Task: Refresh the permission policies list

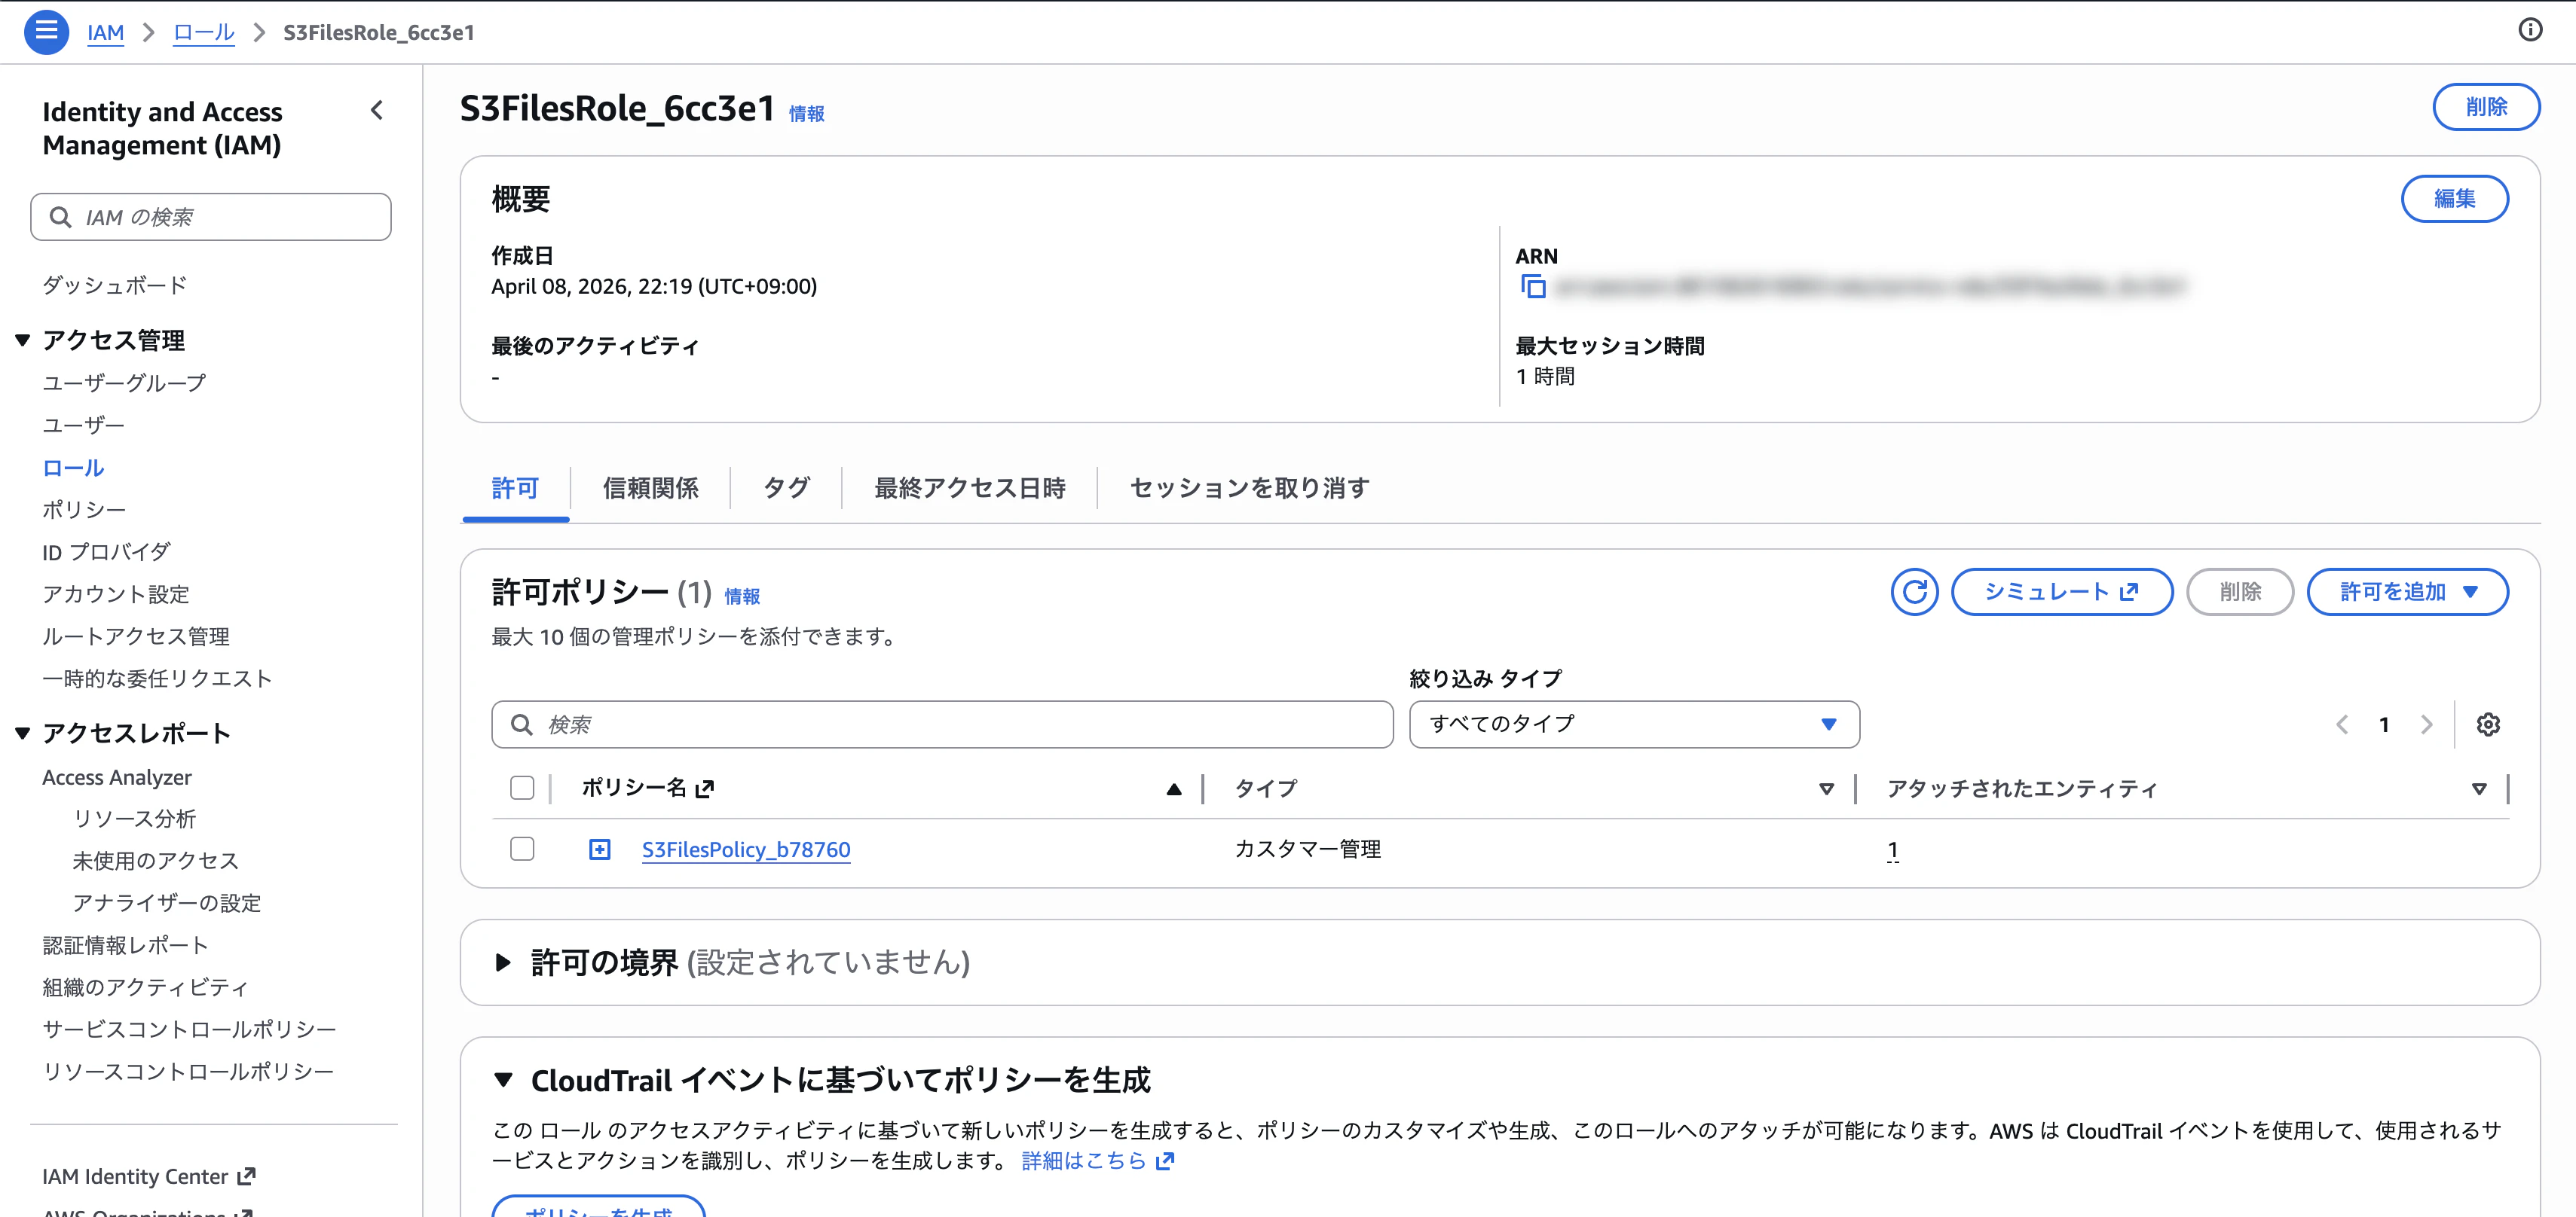Action: point(1914,593)
